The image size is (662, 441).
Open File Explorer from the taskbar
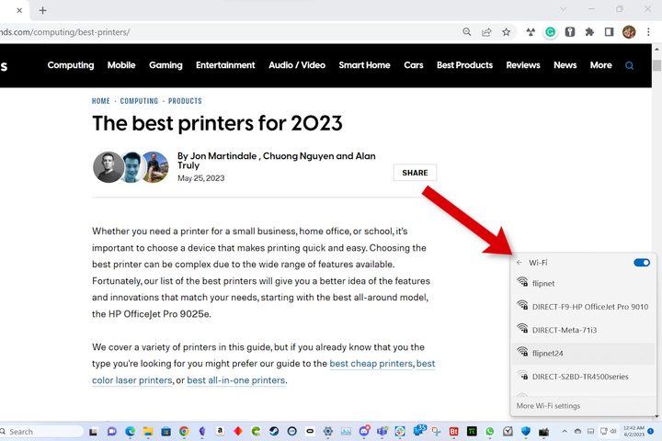(148, 431)
